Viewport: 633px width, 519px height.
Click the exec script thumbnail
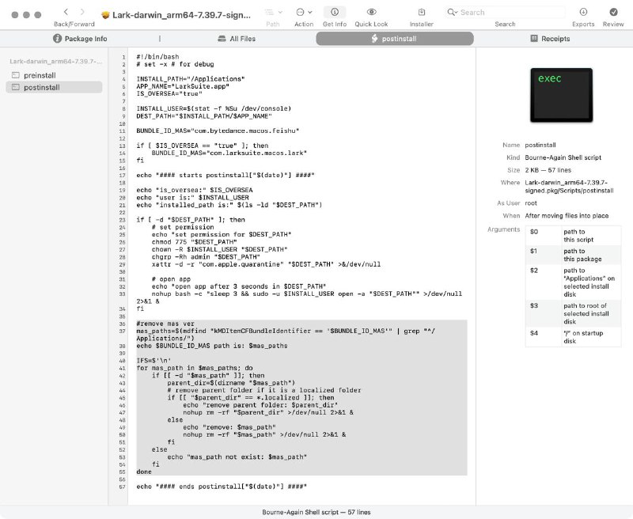pos(561,95)
